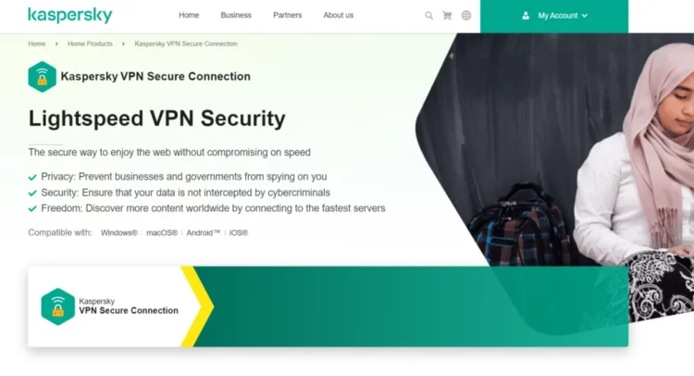Select the Partners menu item
Image resolution: width=694 pixels, height=376 pixels.
pos(287,15)
